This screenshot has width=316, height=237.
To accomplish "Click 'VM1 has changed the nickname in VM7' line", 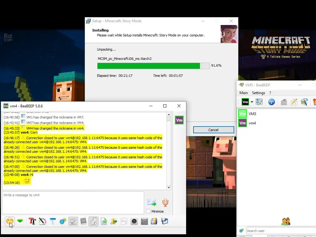I will pos(44,117).
